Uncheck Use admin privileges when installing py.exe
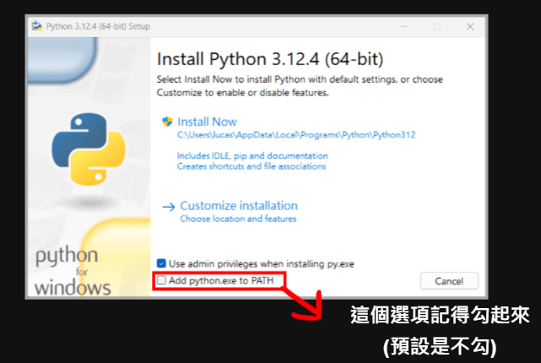Screen dimensions: 541x363 pyautogui.click(x=161, y=263)
